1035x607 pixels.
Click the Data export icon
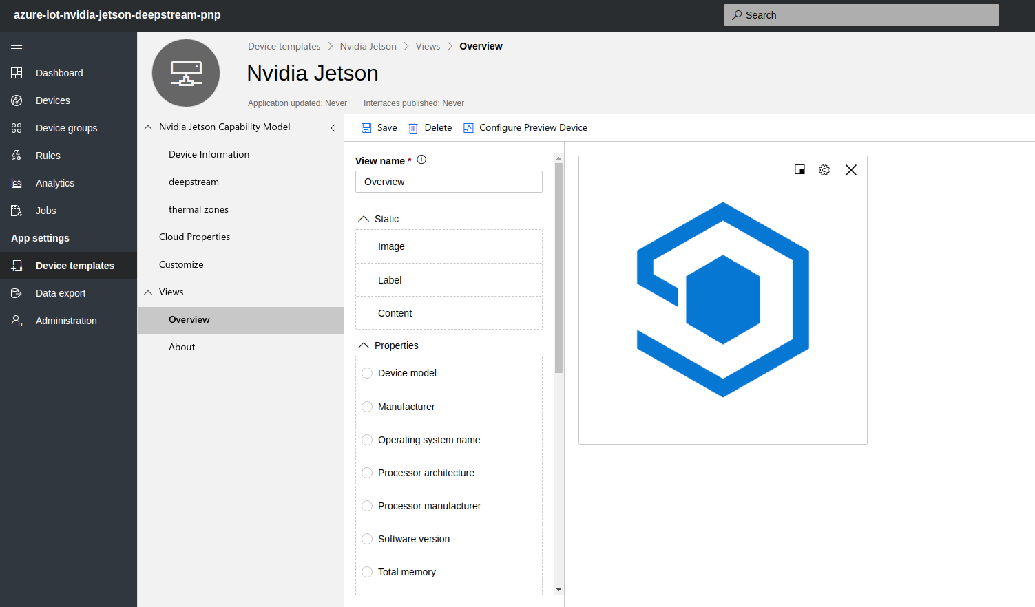coord(17,293)
